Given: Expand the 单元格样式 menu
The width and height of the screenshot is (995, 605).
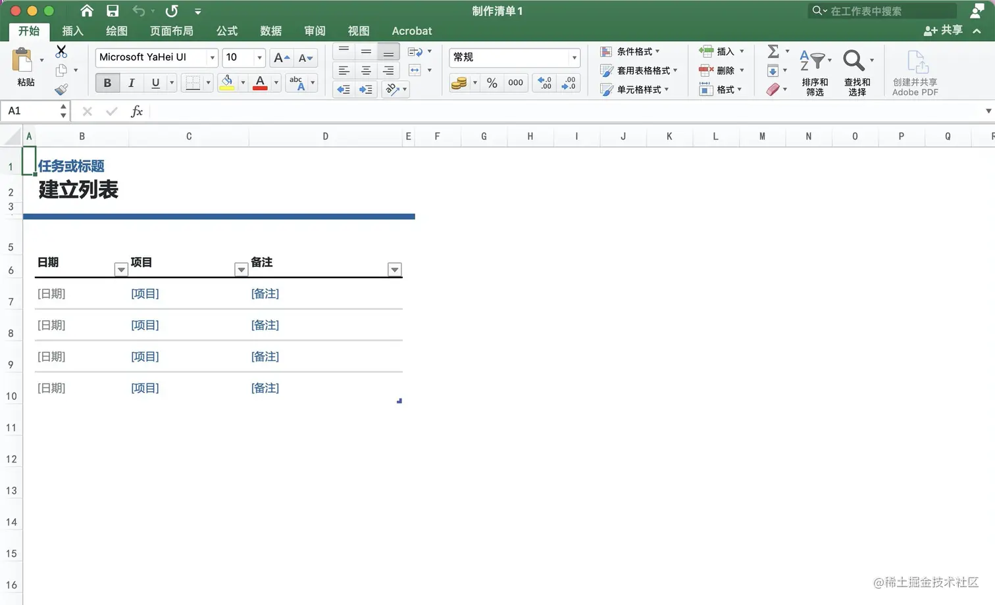Looking at the screenshot, I should point(635,89).
